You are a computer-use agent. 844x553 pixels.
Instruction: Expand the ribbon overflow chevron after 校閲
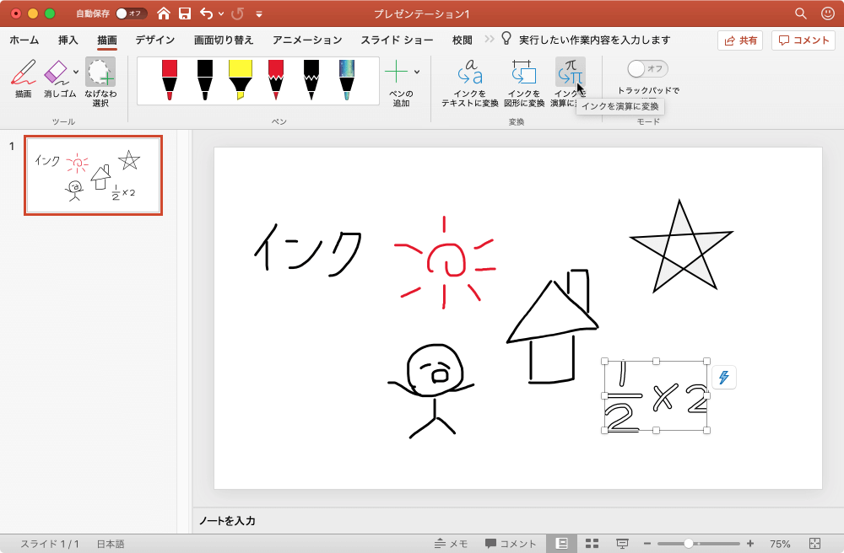490,38
